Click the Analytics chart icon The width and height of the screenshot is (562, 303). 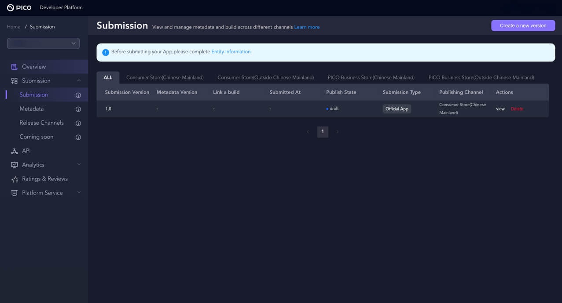(x=15, y=165)
